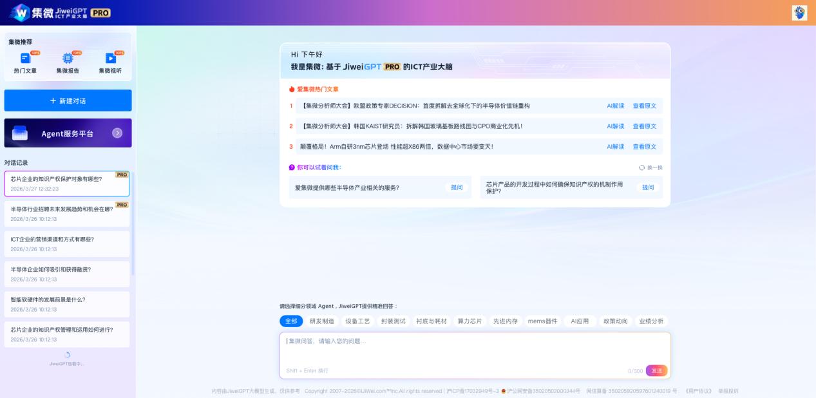Viewport: 816px width, 398px height.
Task: Click 查看原文 for the Arm 3nm article
Action: pos(644,147)
